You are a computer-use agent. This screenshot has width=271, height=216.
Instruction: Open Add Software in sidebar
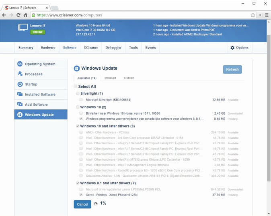point(41,104)
